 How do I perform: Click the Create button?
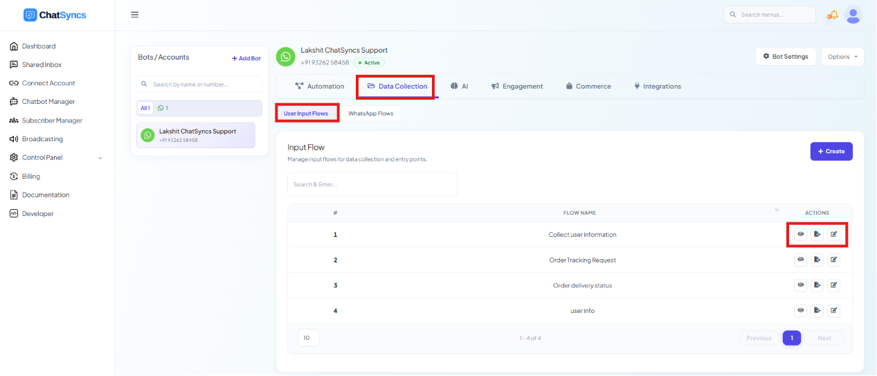click(831, 151)
